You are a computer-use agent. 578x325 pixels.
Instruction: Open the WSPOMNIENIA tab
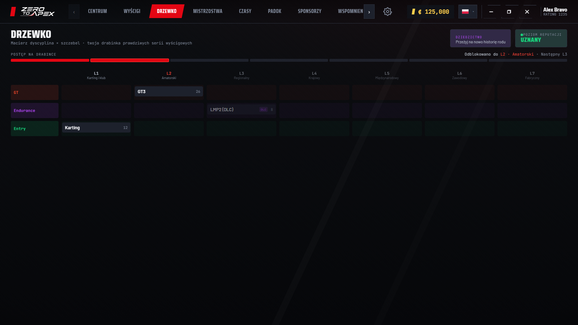[350, 11]
